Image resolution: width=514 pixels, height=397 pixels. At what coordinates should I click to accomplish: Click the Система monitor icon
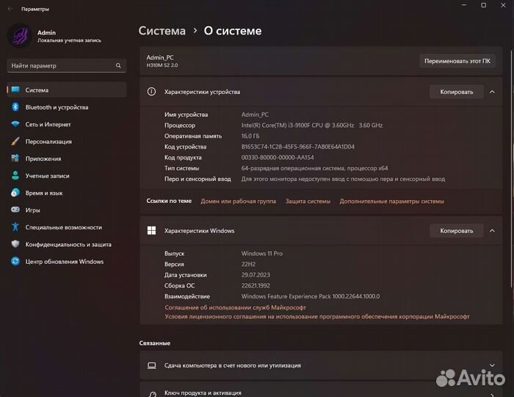15,90
